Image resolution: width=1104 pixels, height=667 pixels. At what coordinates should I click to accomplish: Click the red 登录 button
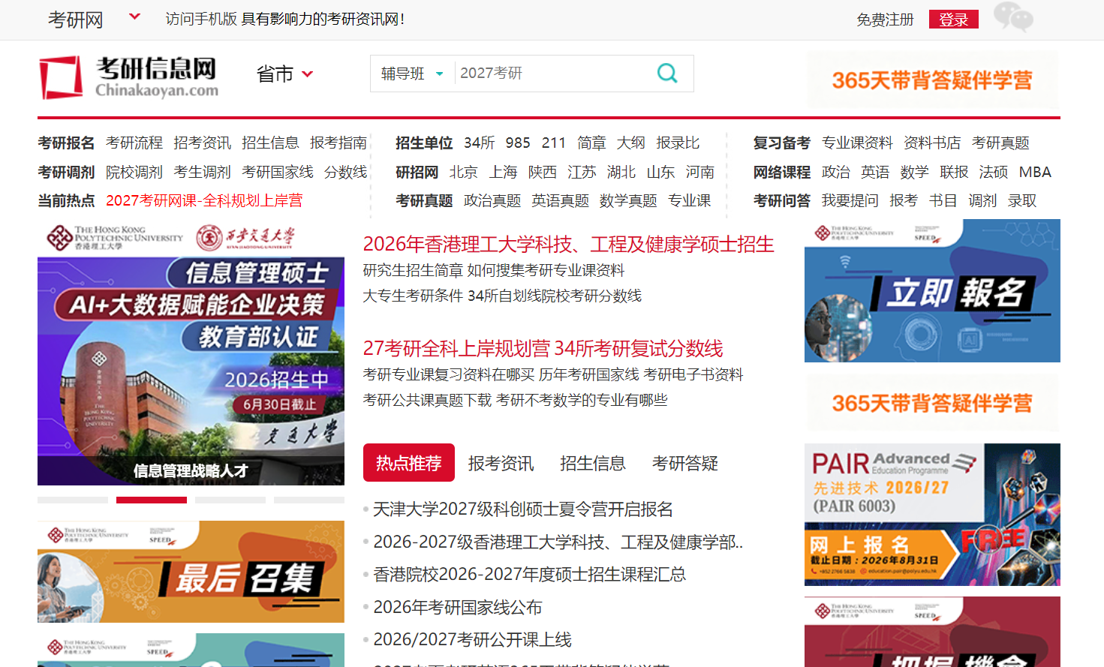click(953, 20)
